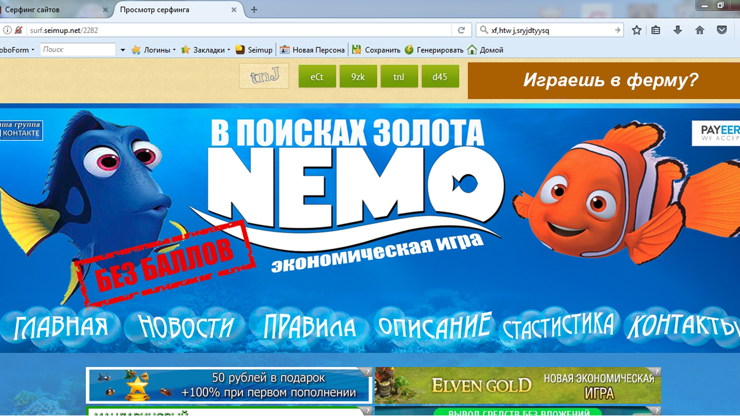Click the RoboForm Поиск search field
This screenshot has height=416, width=740.
pyautogui.click(x=78, y=50)
